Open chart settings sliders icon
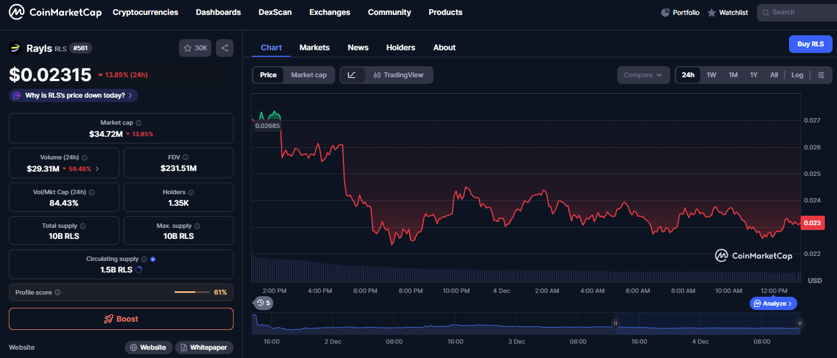This screenshot has width=837, height=358. (x=822, y=75)
